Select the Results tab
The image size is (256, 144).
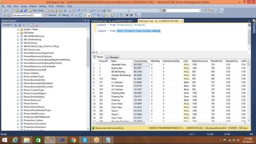point(98,57)
